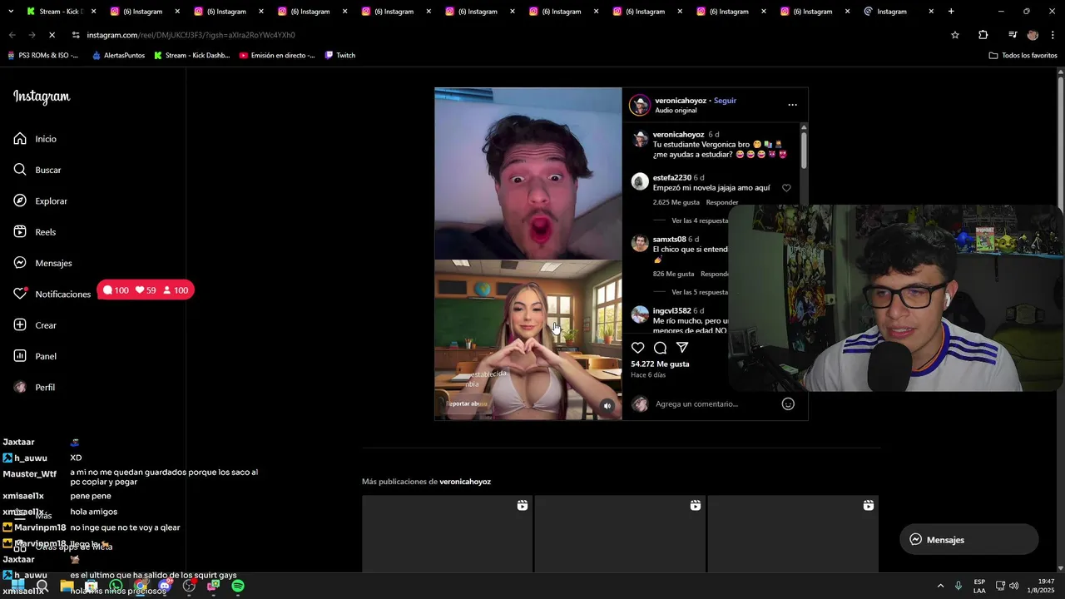The image size is (1065, 599).
Task: Open volume control in system tray
Action: (1013, 586)
